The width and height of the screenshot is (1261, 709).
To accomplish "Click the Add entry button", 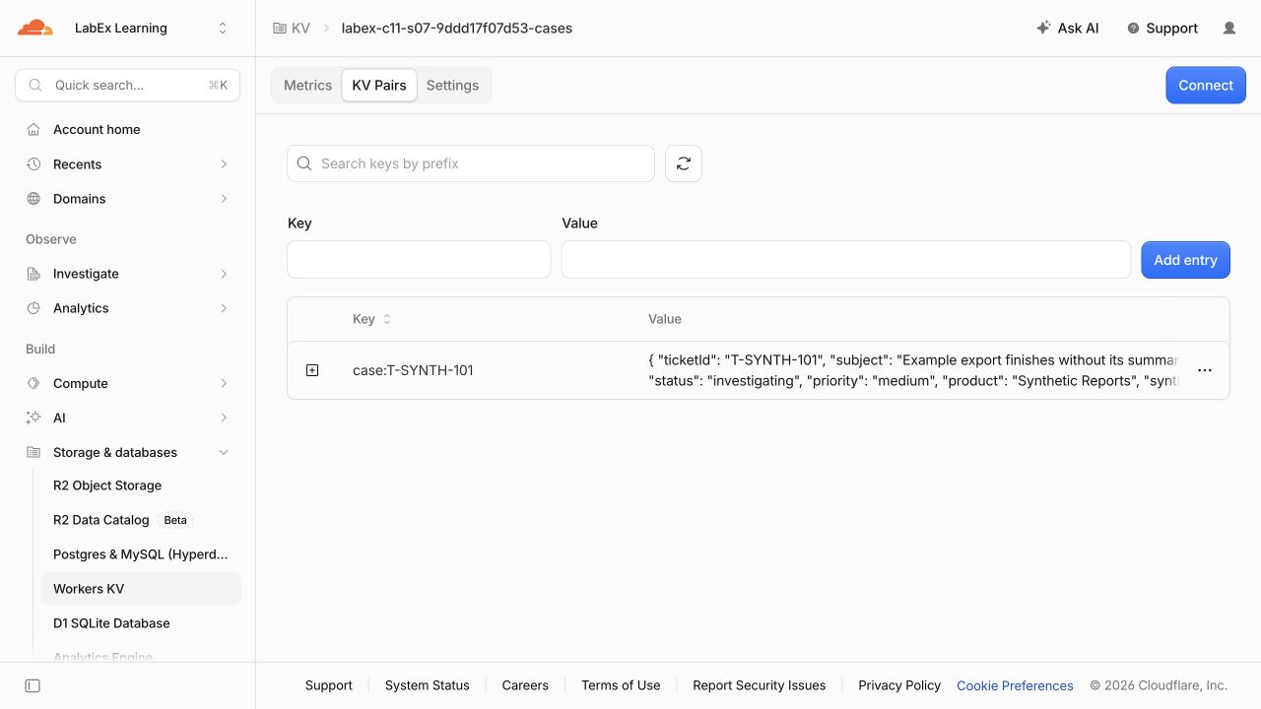I will click(1186, 260).
